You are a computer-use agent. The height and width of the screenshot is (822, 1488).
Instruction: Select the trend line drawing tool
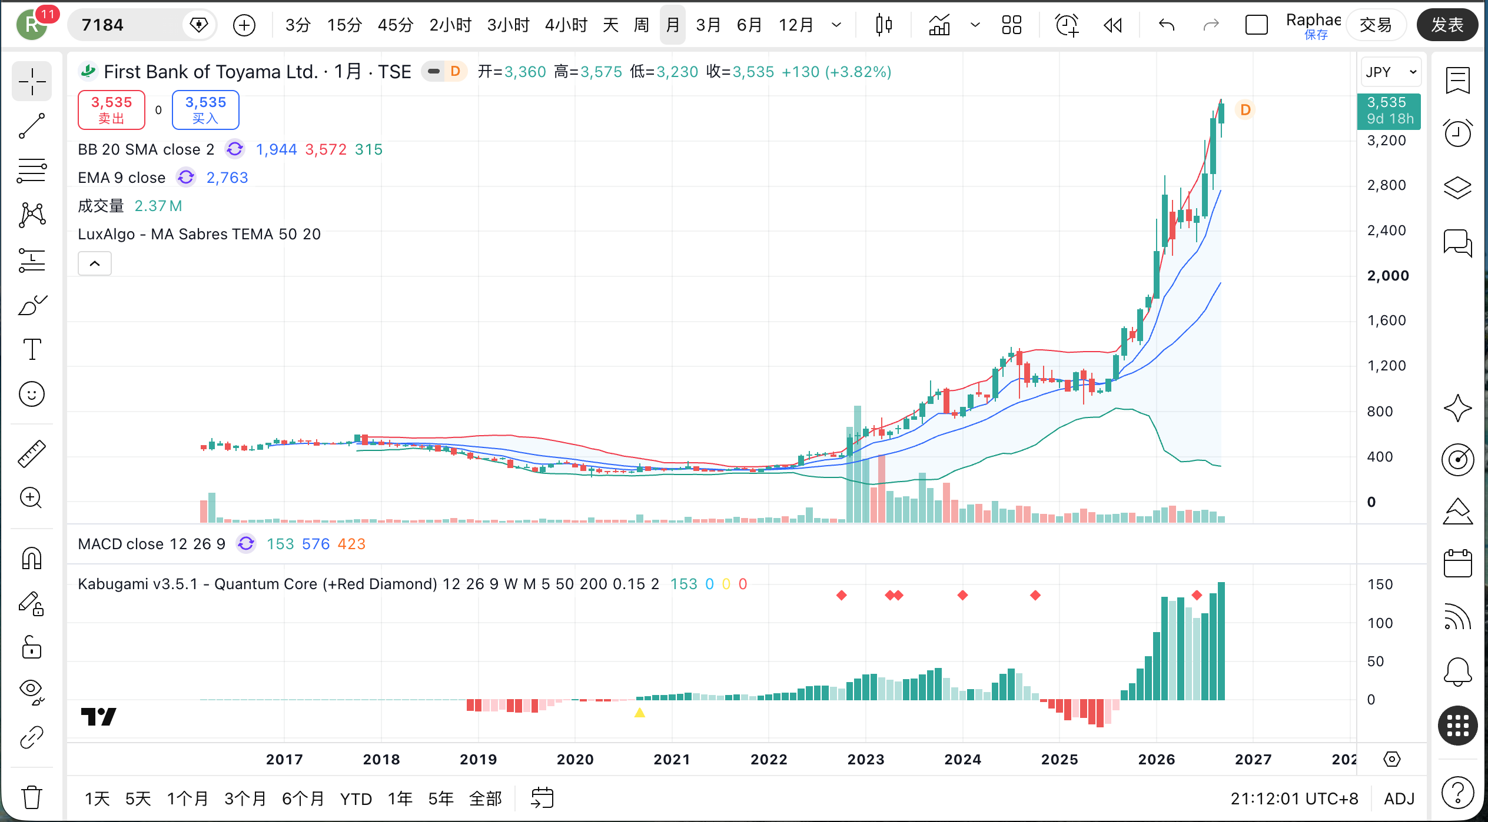(32, 126)
